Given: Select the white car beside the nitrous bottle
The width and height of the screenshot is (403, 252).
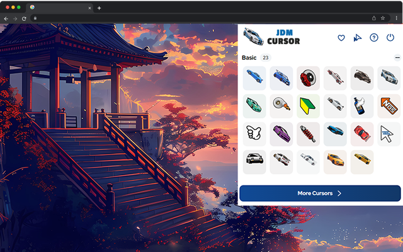Looking at the screenshot, I should (x=335, y=106).
